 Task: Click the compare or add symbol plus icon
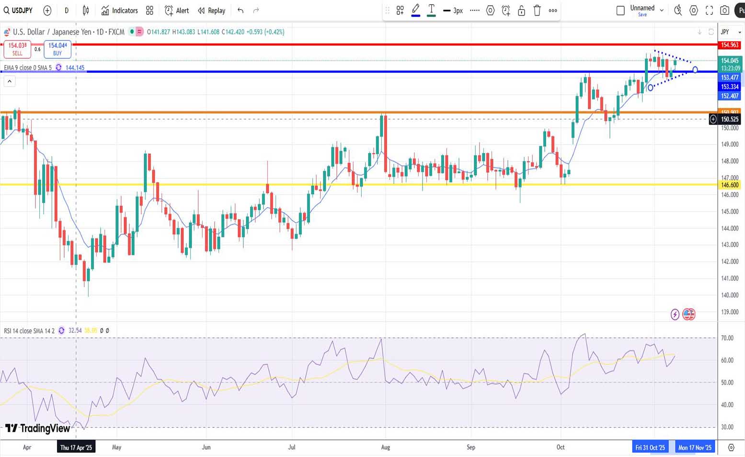click(x=47, y=11)
